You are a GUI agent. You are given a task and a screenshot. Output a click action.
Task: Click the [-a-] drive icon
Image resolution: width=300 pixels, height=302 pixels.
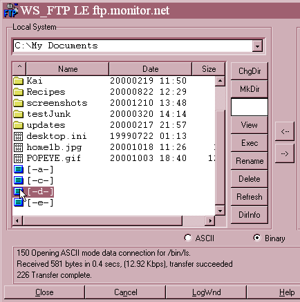tap(19, 169)
